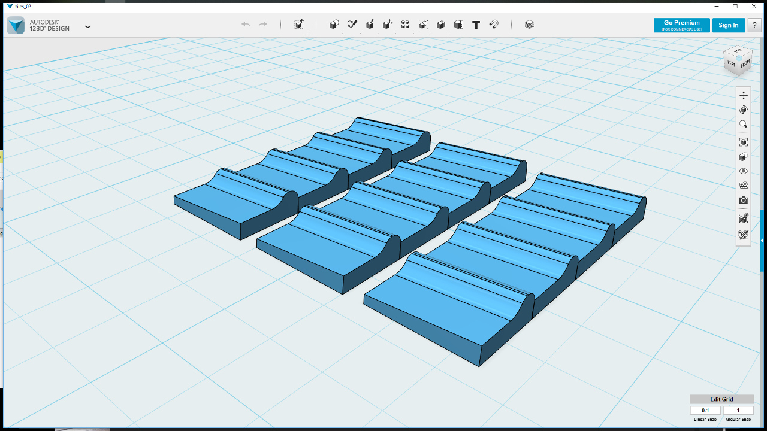Open the Primitives shapes menu

pyautogui.click(x=334, y=25)
